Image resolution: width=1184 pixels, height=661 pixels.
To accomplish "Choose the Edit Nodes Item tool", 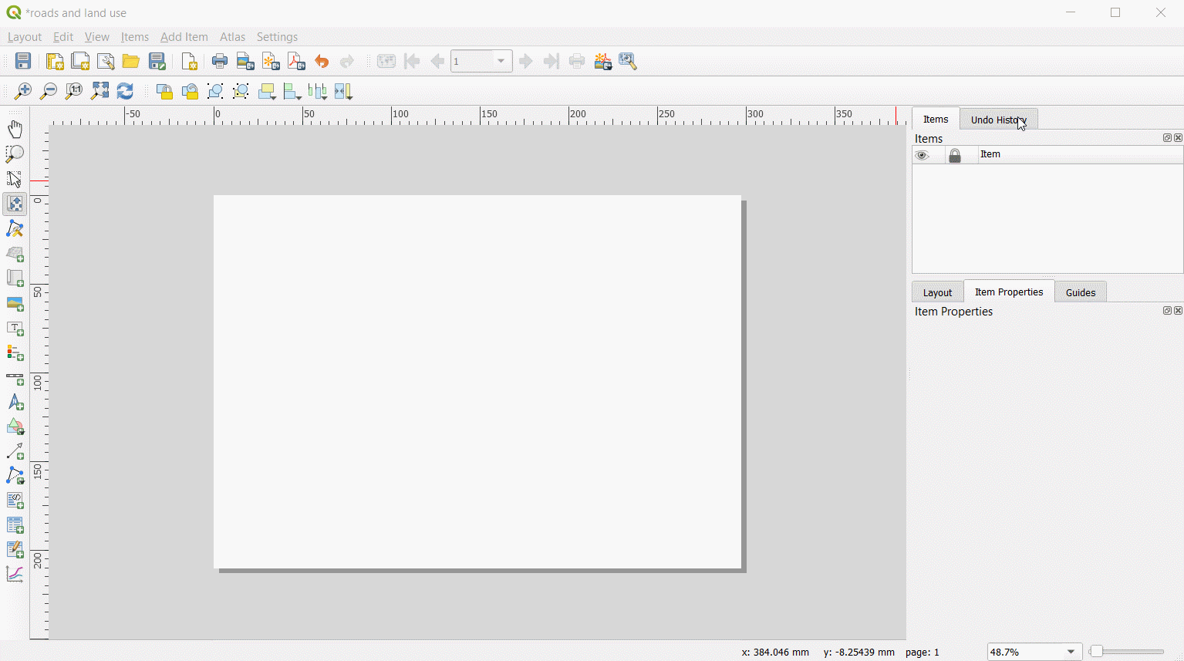I will 15,229.
